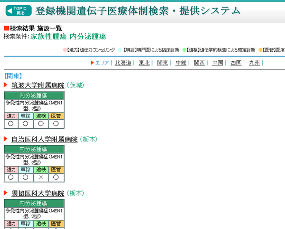Click circle under 専診 in 筑波大学 table
Screen dimensions: 285x229
click(26, 124)
